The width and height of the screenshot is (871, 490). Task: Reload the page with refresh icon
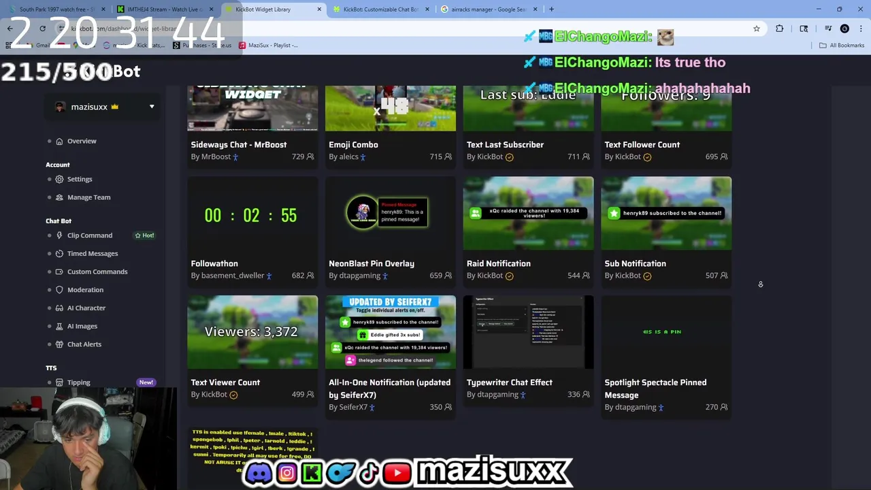(x=42, y=29)
